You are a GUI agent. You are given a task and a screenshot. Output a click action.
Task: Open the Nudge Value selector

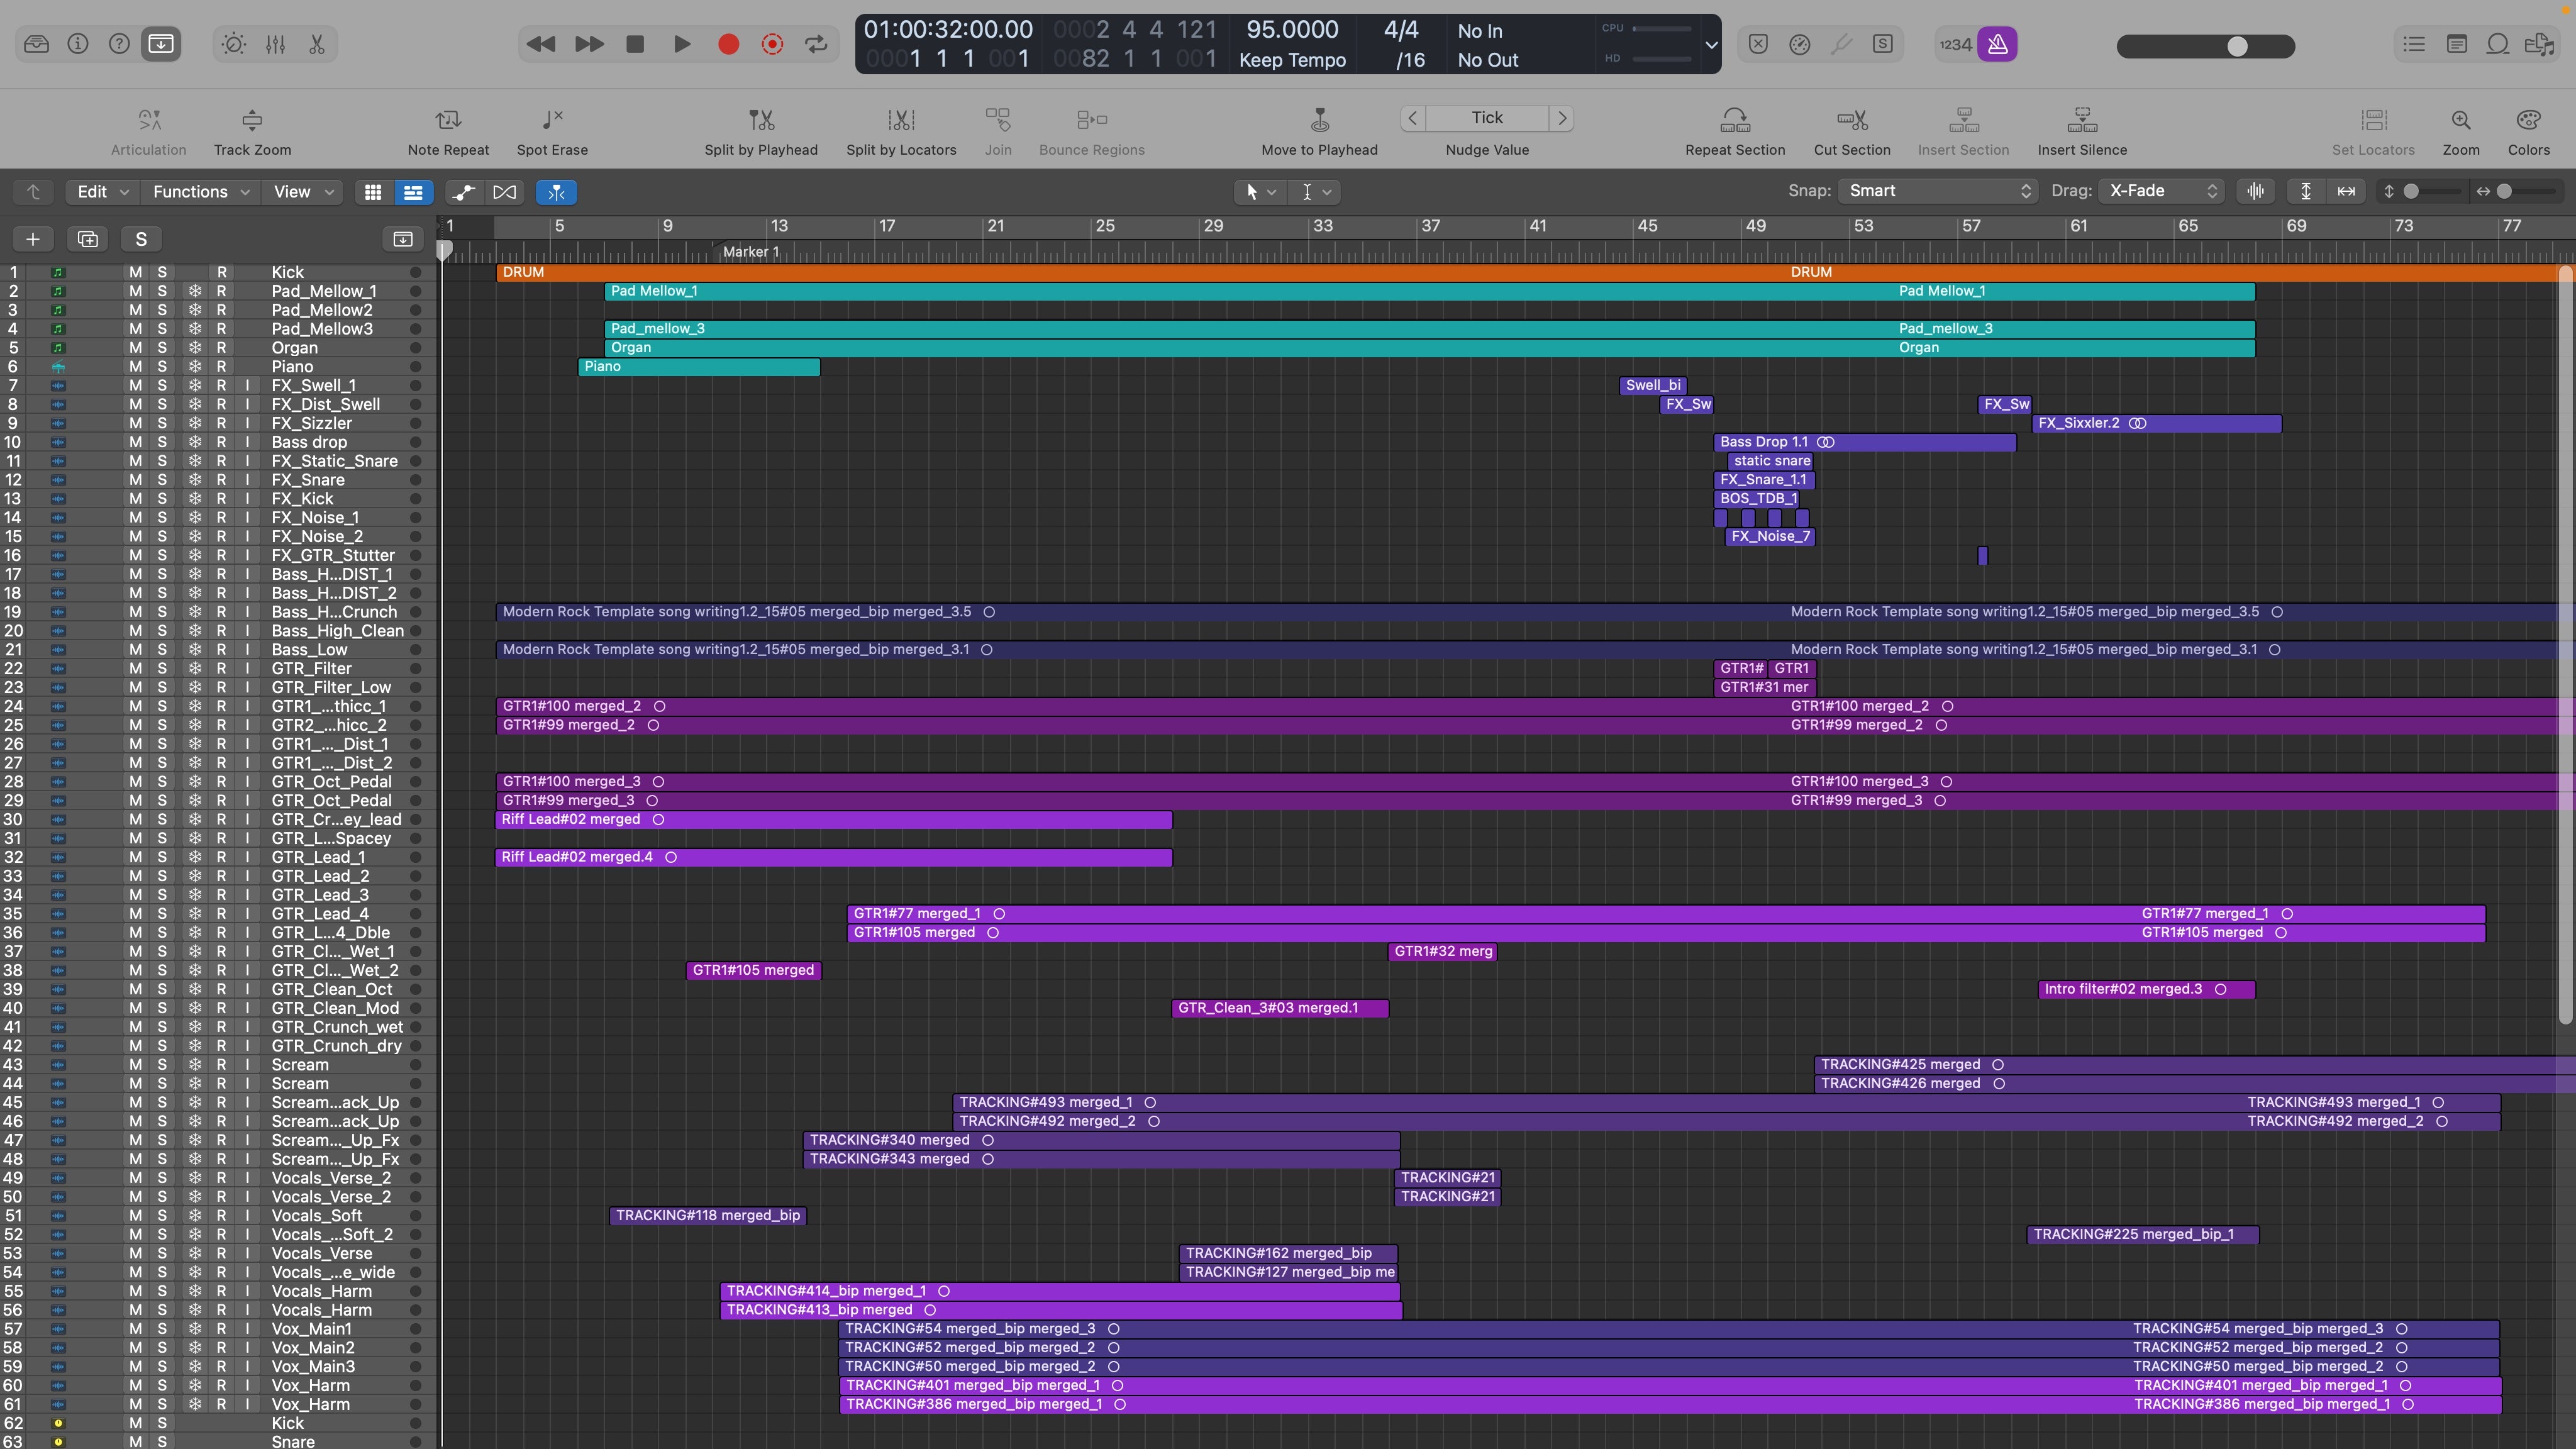1486,117
